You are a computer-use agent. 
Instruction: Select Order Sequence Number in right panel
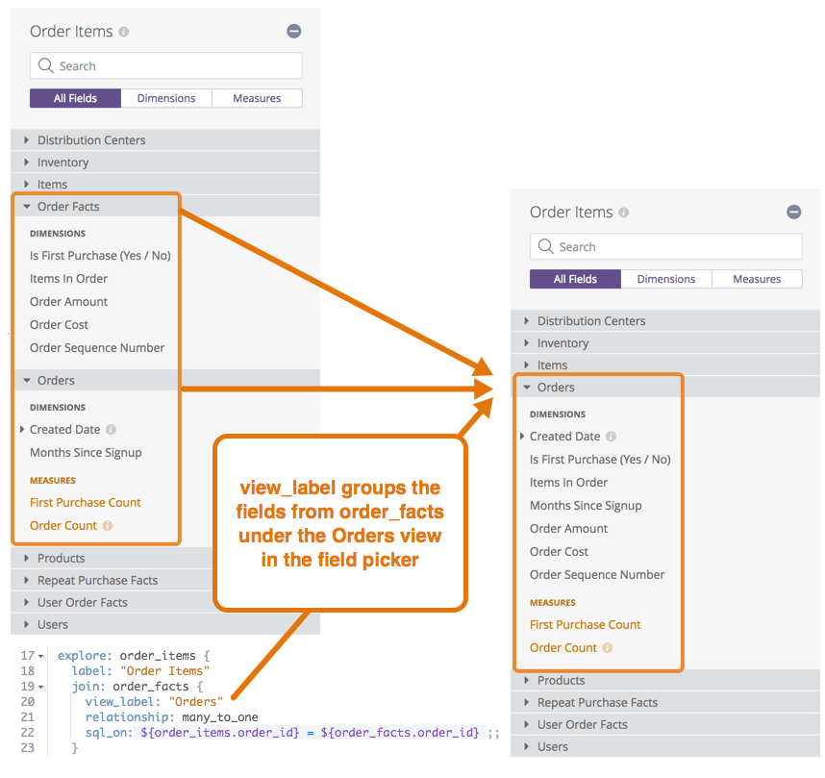click(597, 575)
